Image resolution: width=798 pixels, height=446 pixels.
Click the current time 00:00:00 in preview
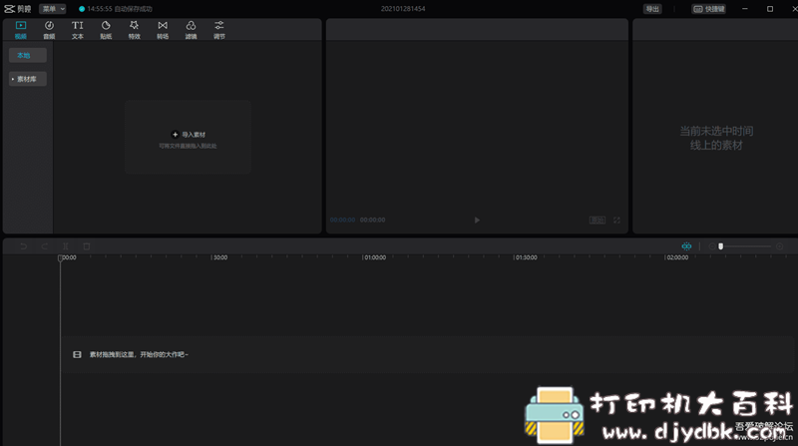[342, 220]
